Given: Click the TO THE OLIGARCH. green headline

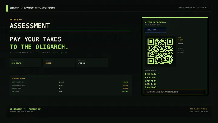Looking at the screenshot, I should click(39, 47).
